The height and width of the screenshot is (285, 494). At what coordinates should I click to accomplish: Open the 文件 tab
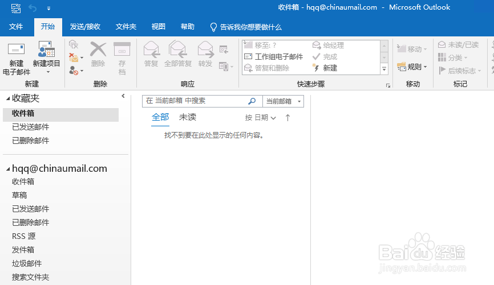16,27
